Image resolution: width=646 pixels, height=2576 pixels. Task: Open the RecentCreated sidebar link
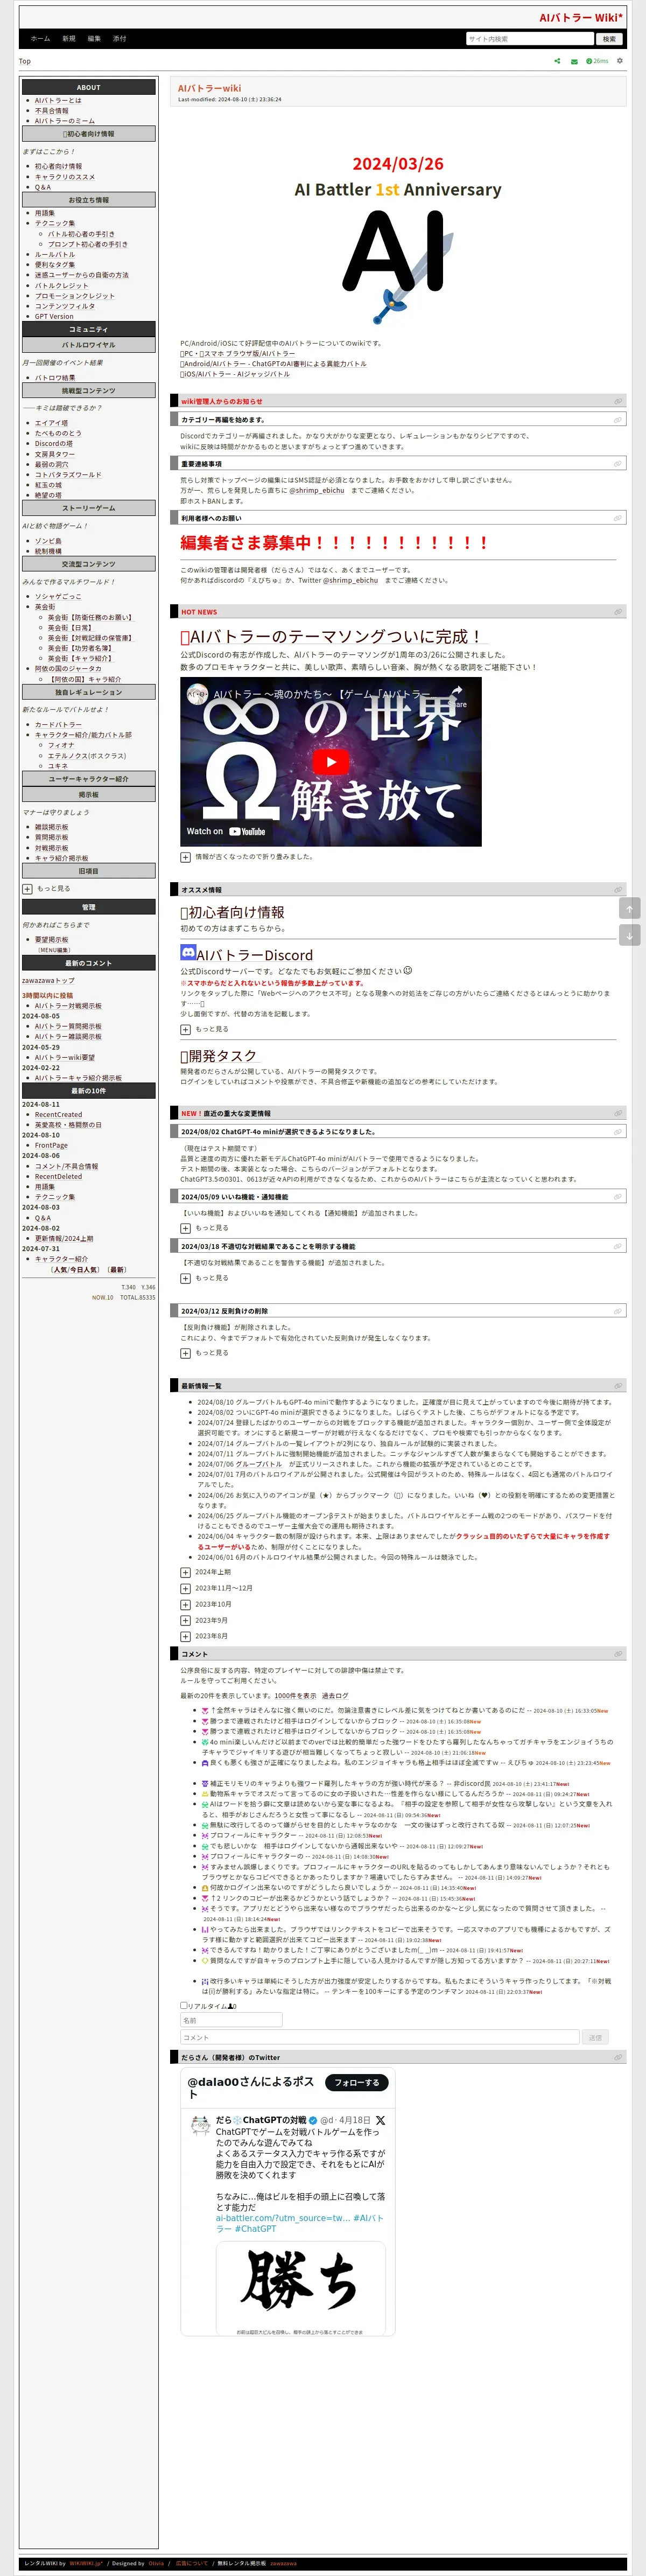(58, 1114)
